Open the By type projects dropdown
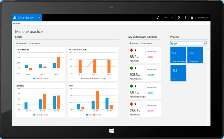 (188, 43)
